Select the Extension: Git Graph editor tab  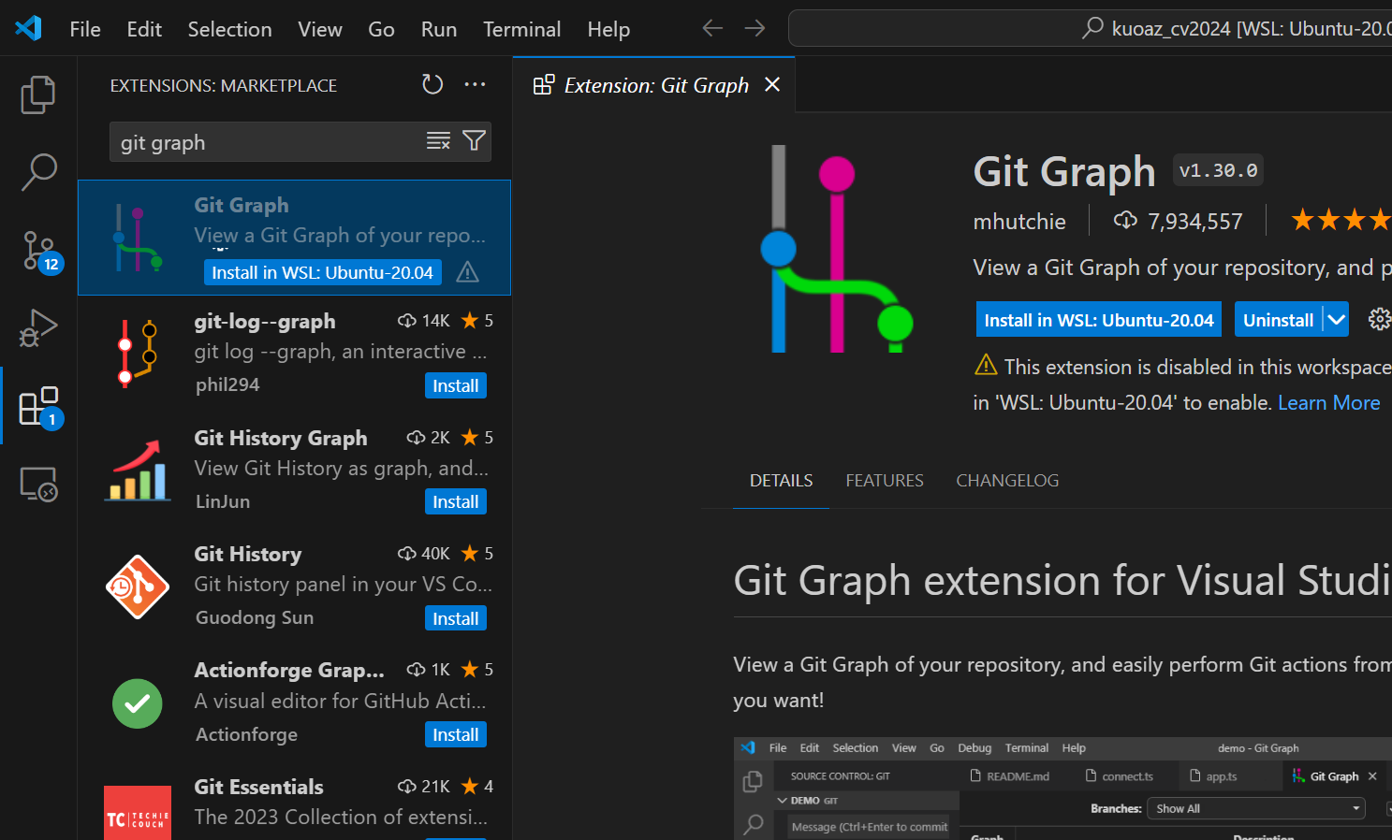pyautogui.click(x=656, y=85)
